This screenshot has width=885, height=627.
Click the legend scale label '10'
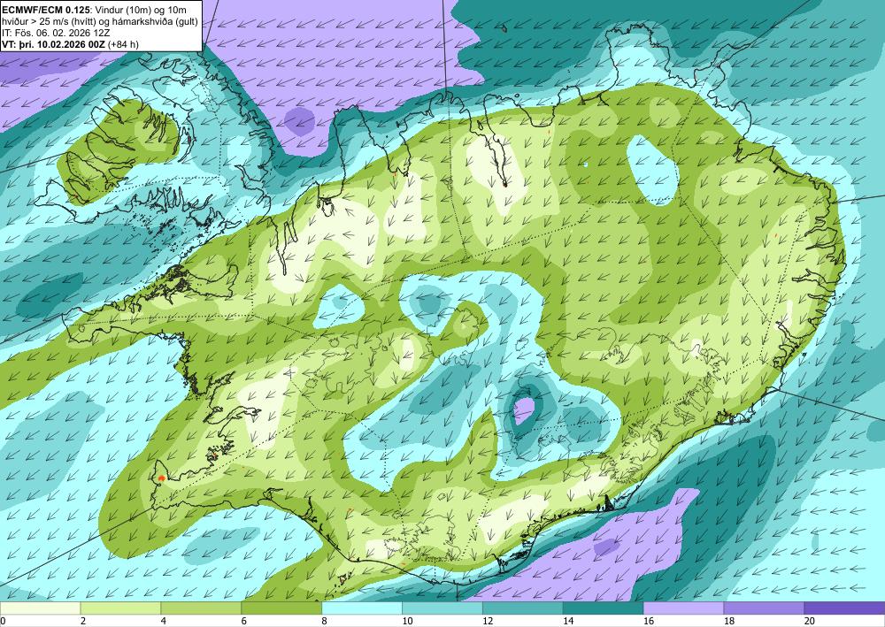coord(407,622)
